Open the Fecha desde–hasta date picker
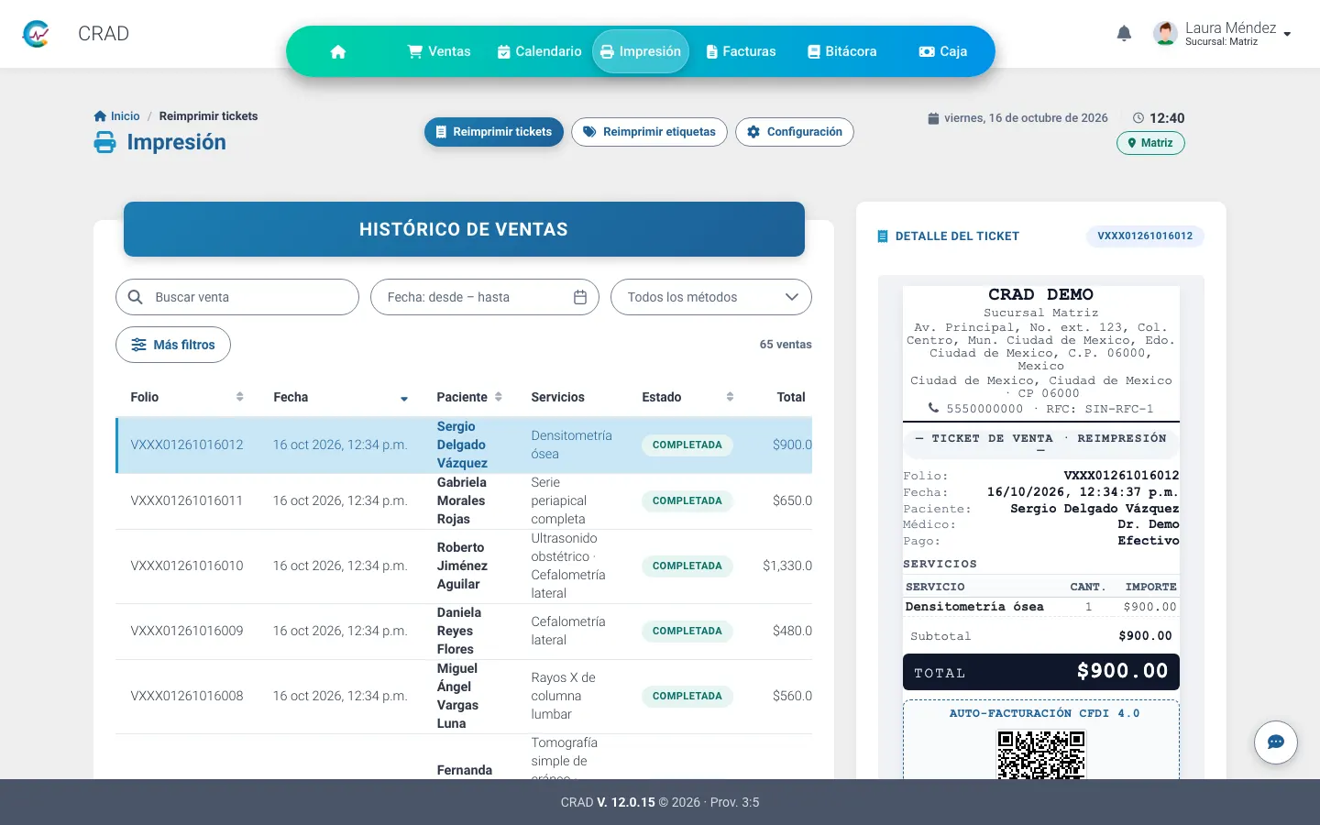 pos(485,297)
